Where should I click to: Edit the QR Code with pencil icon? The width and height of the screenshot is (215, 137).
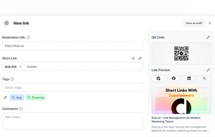click(208, 38)
